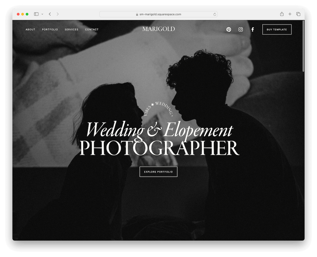The width and height of the screenshot is (317, 257).
Task: Open the tab group chevron dropdown
Action: (x=42, y=14)
